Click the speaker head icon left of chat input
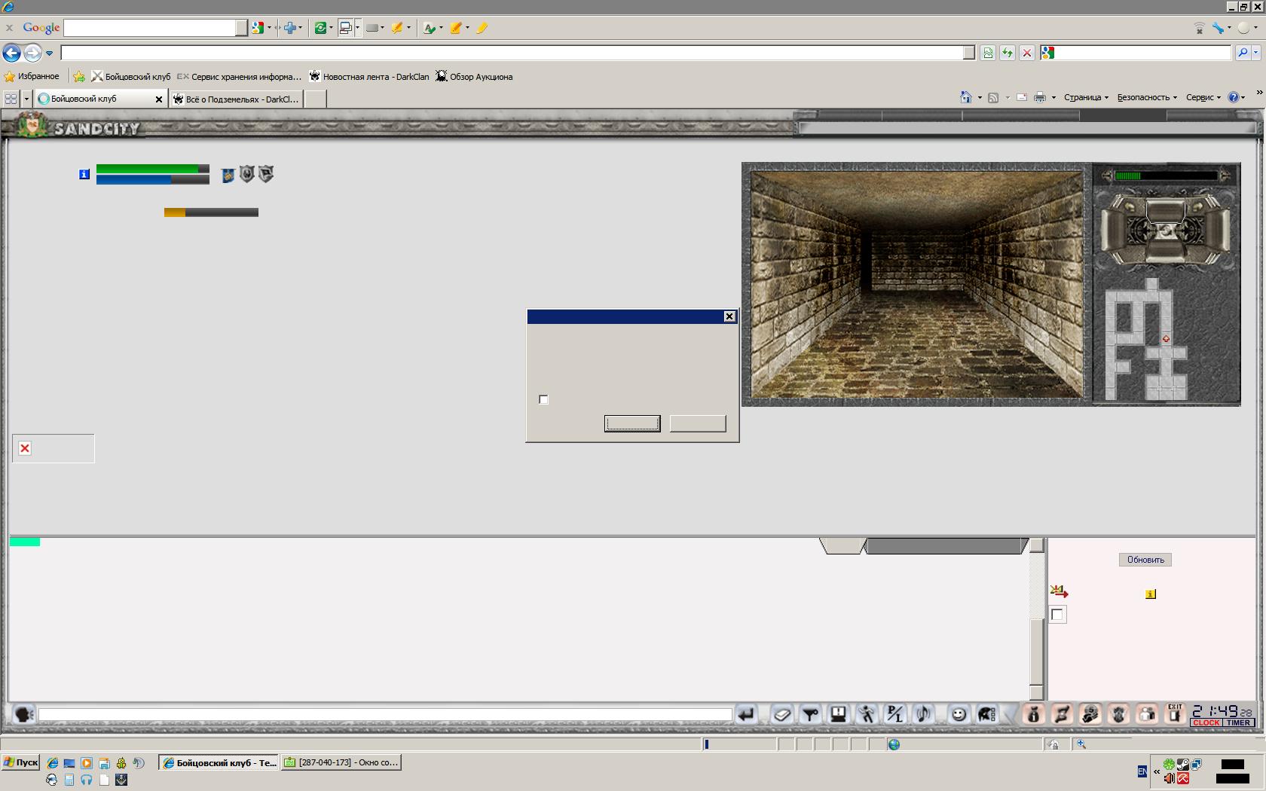Viewport: 1266px width, 791px height. [24, 714]
